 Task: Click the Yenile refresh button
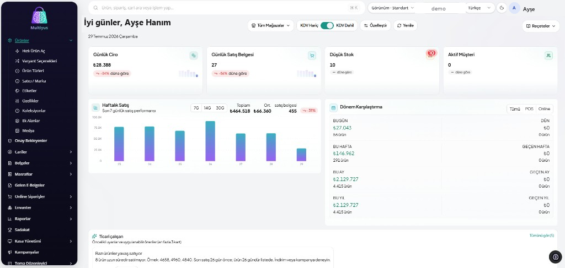pyautogui.click(x=406, y=25)
